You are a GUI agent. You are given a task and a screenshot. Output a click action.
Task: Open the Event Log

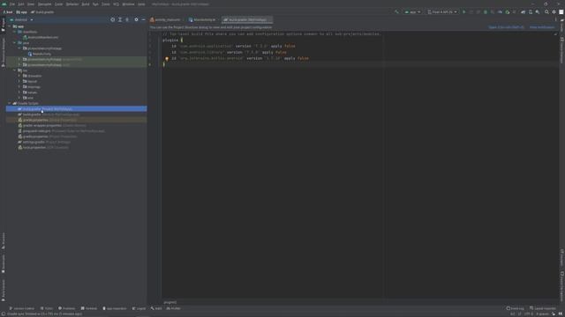[x=516, y=308]
